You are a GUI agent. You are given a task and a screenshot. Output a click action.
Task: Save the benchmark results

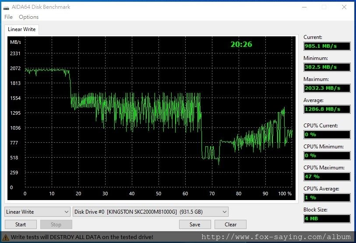click(x=195, y=224)
